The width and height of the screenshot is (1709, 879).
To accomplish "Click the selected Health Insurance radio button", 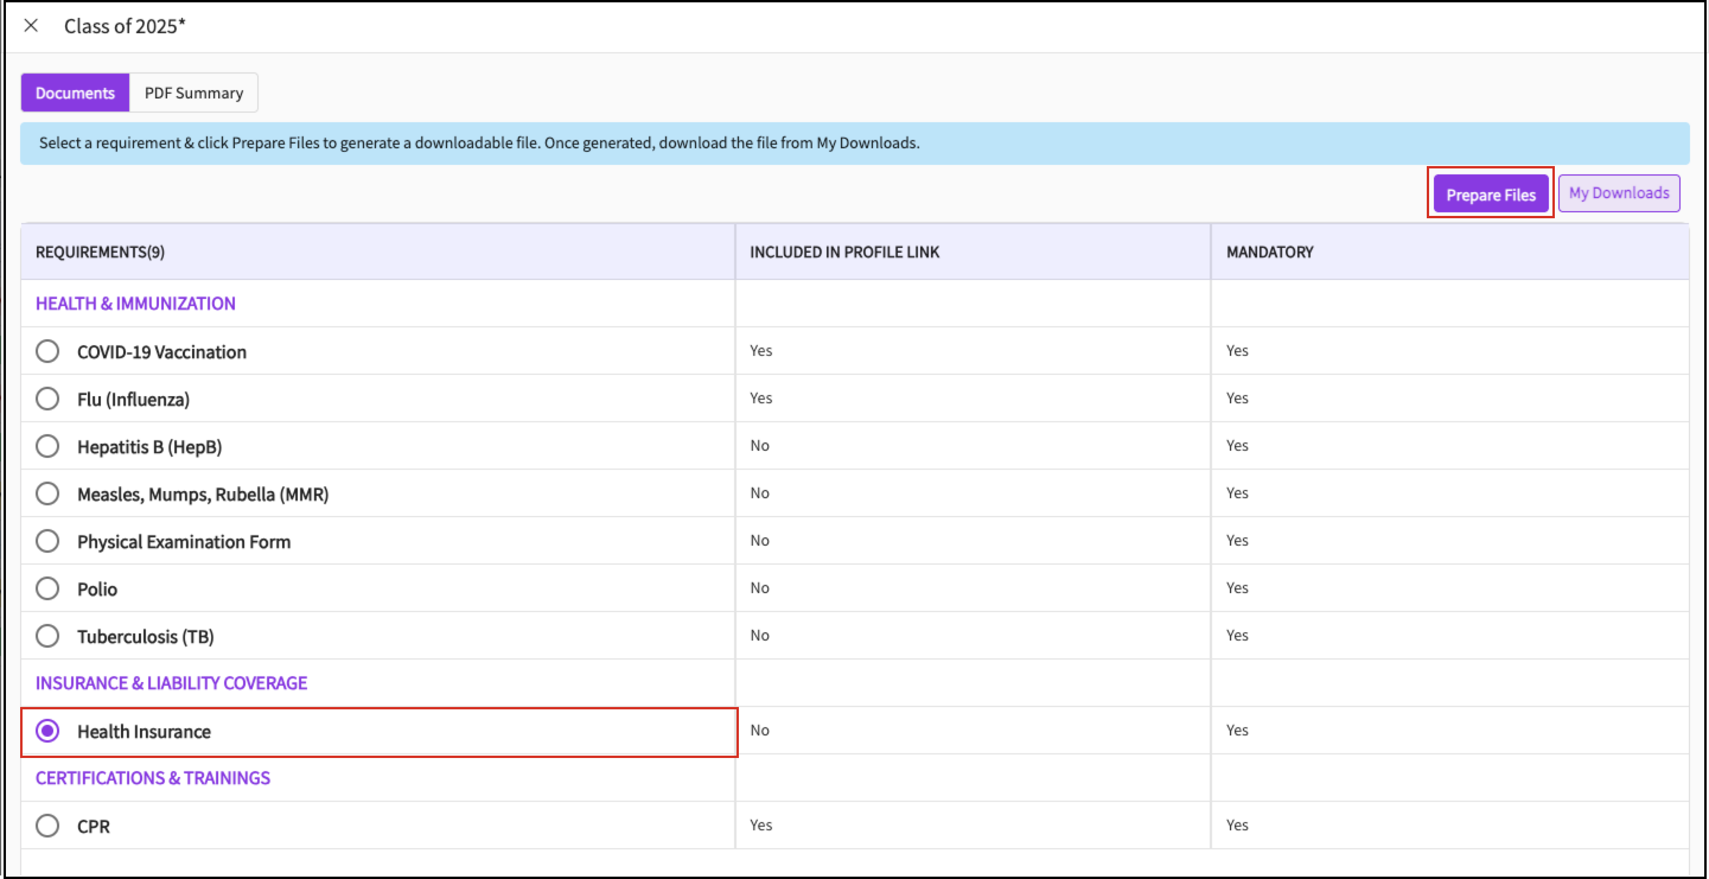I will 48,731.
